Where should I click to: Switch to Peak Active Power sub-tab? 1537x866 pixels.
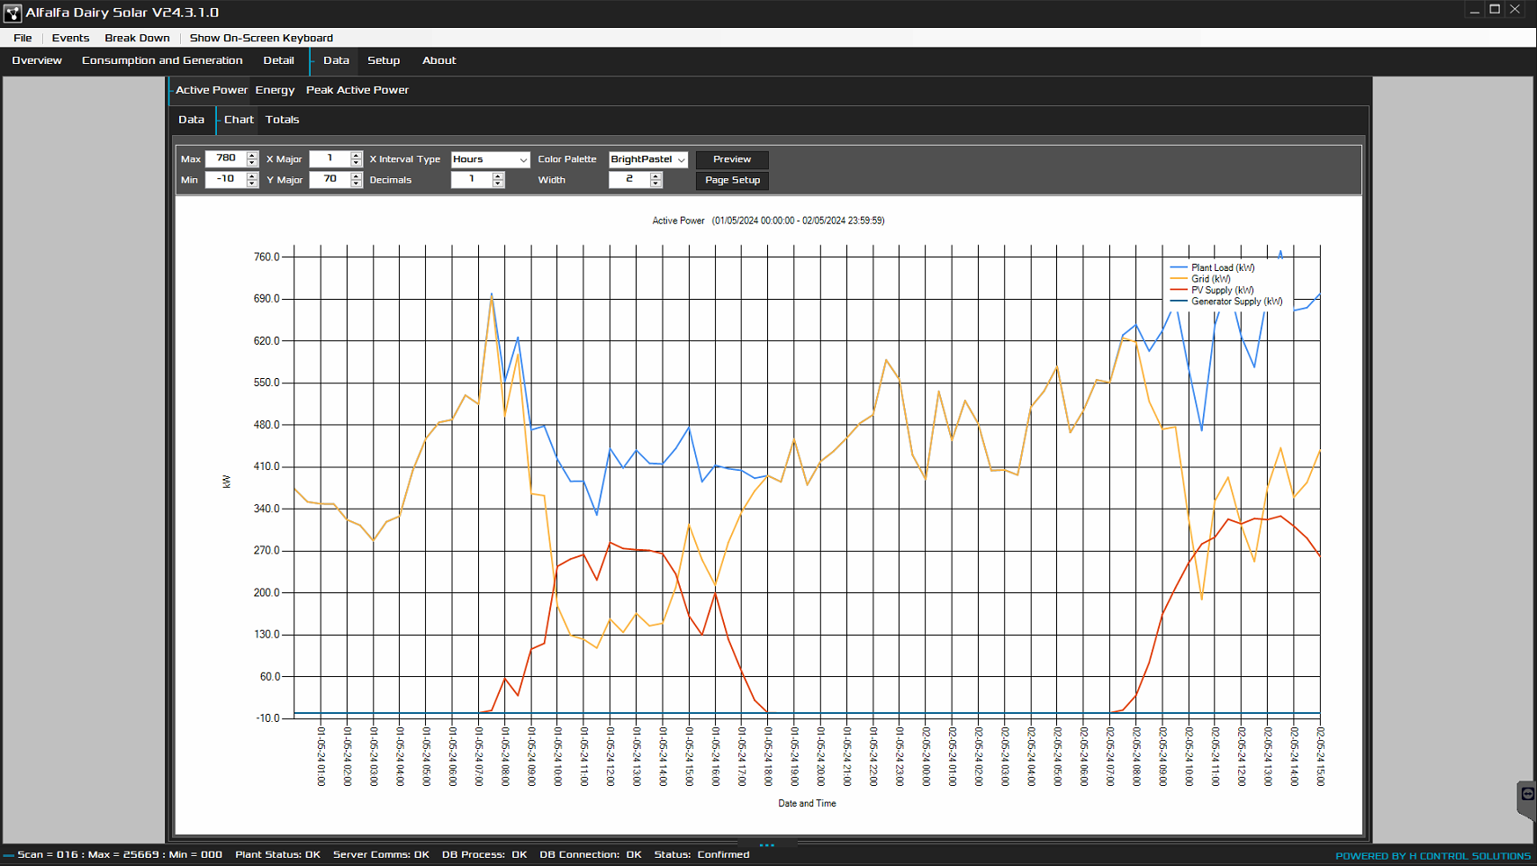click(357, 90)
